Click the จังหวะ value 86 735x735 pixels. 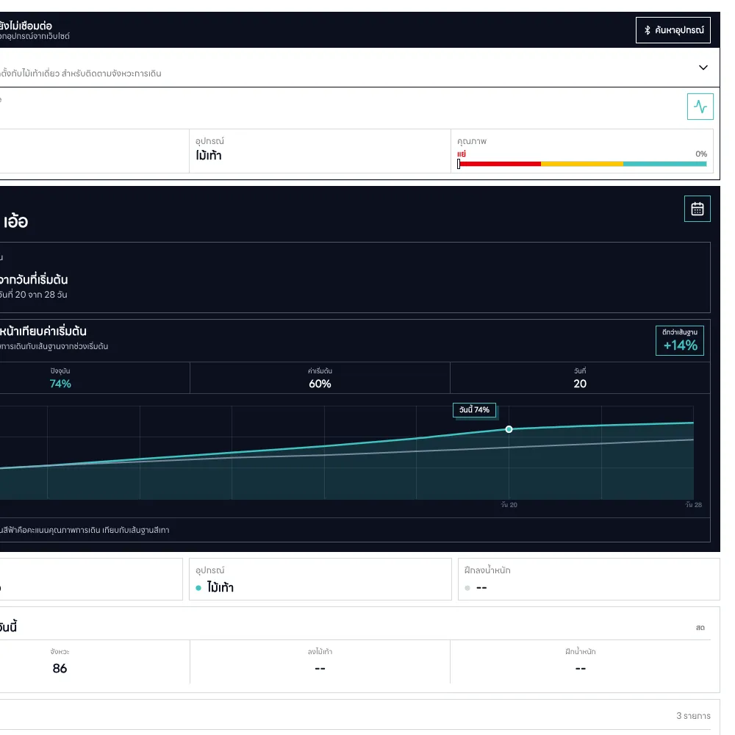pos(60,668)
